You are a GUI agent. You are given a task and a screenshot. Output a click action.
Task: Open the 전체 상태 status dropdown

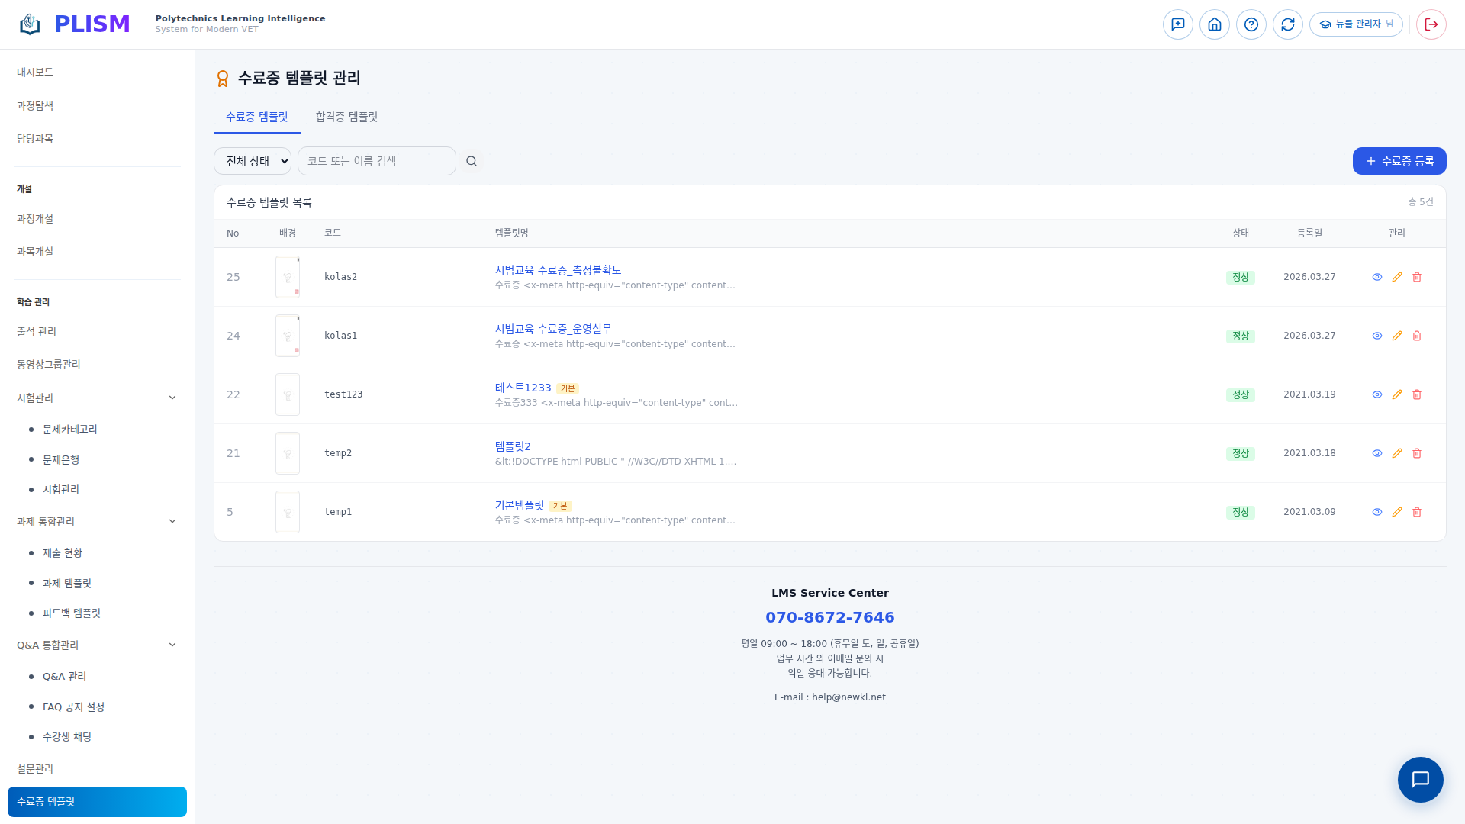[x=253, y=161]
